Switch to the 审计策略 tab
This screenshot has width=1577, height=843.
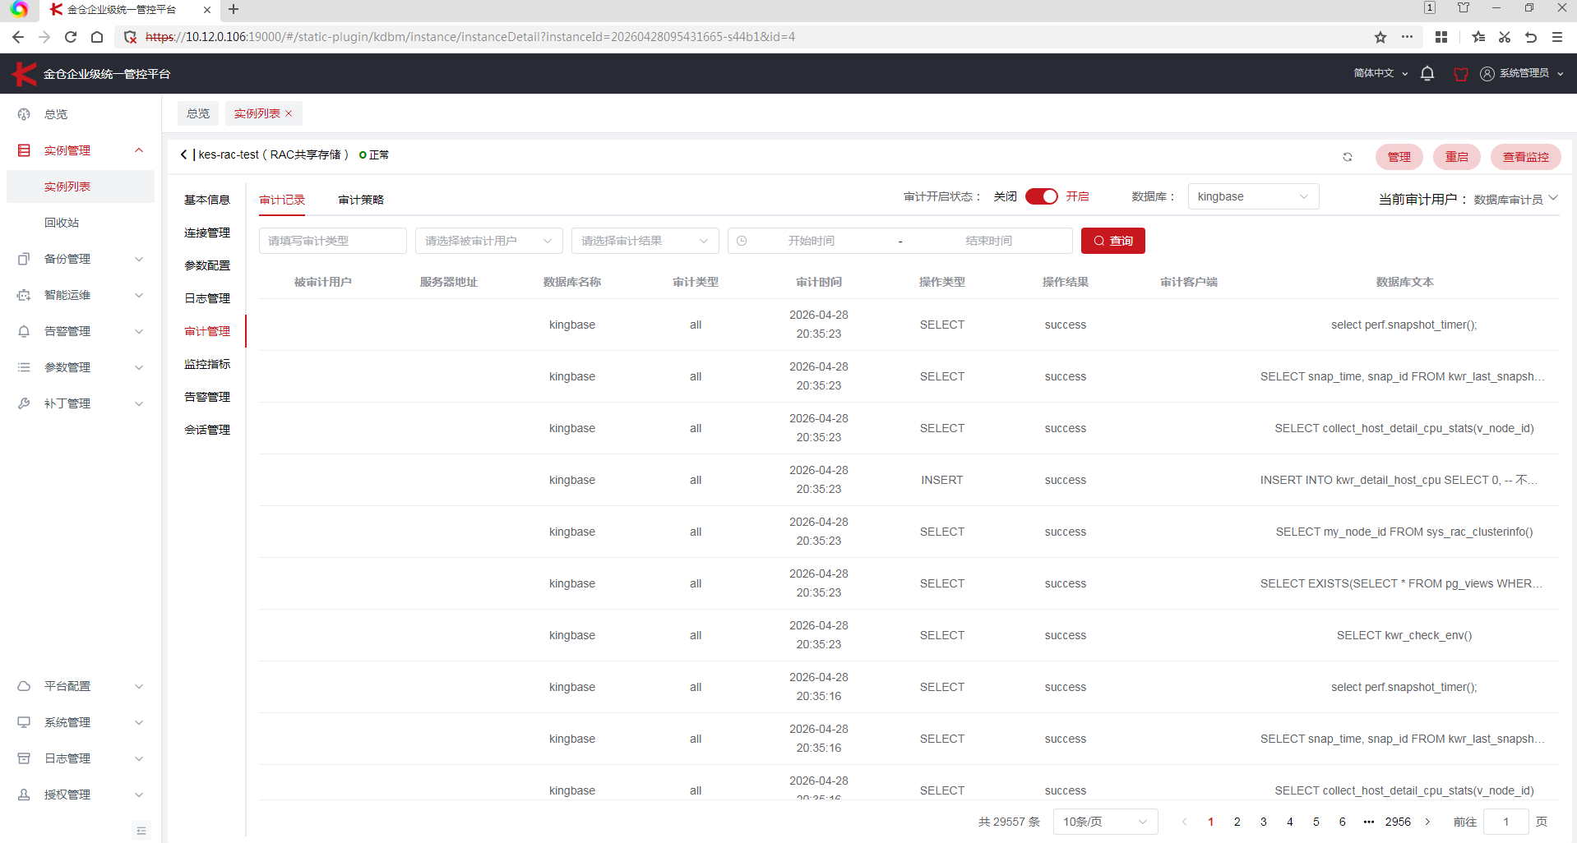361,200
